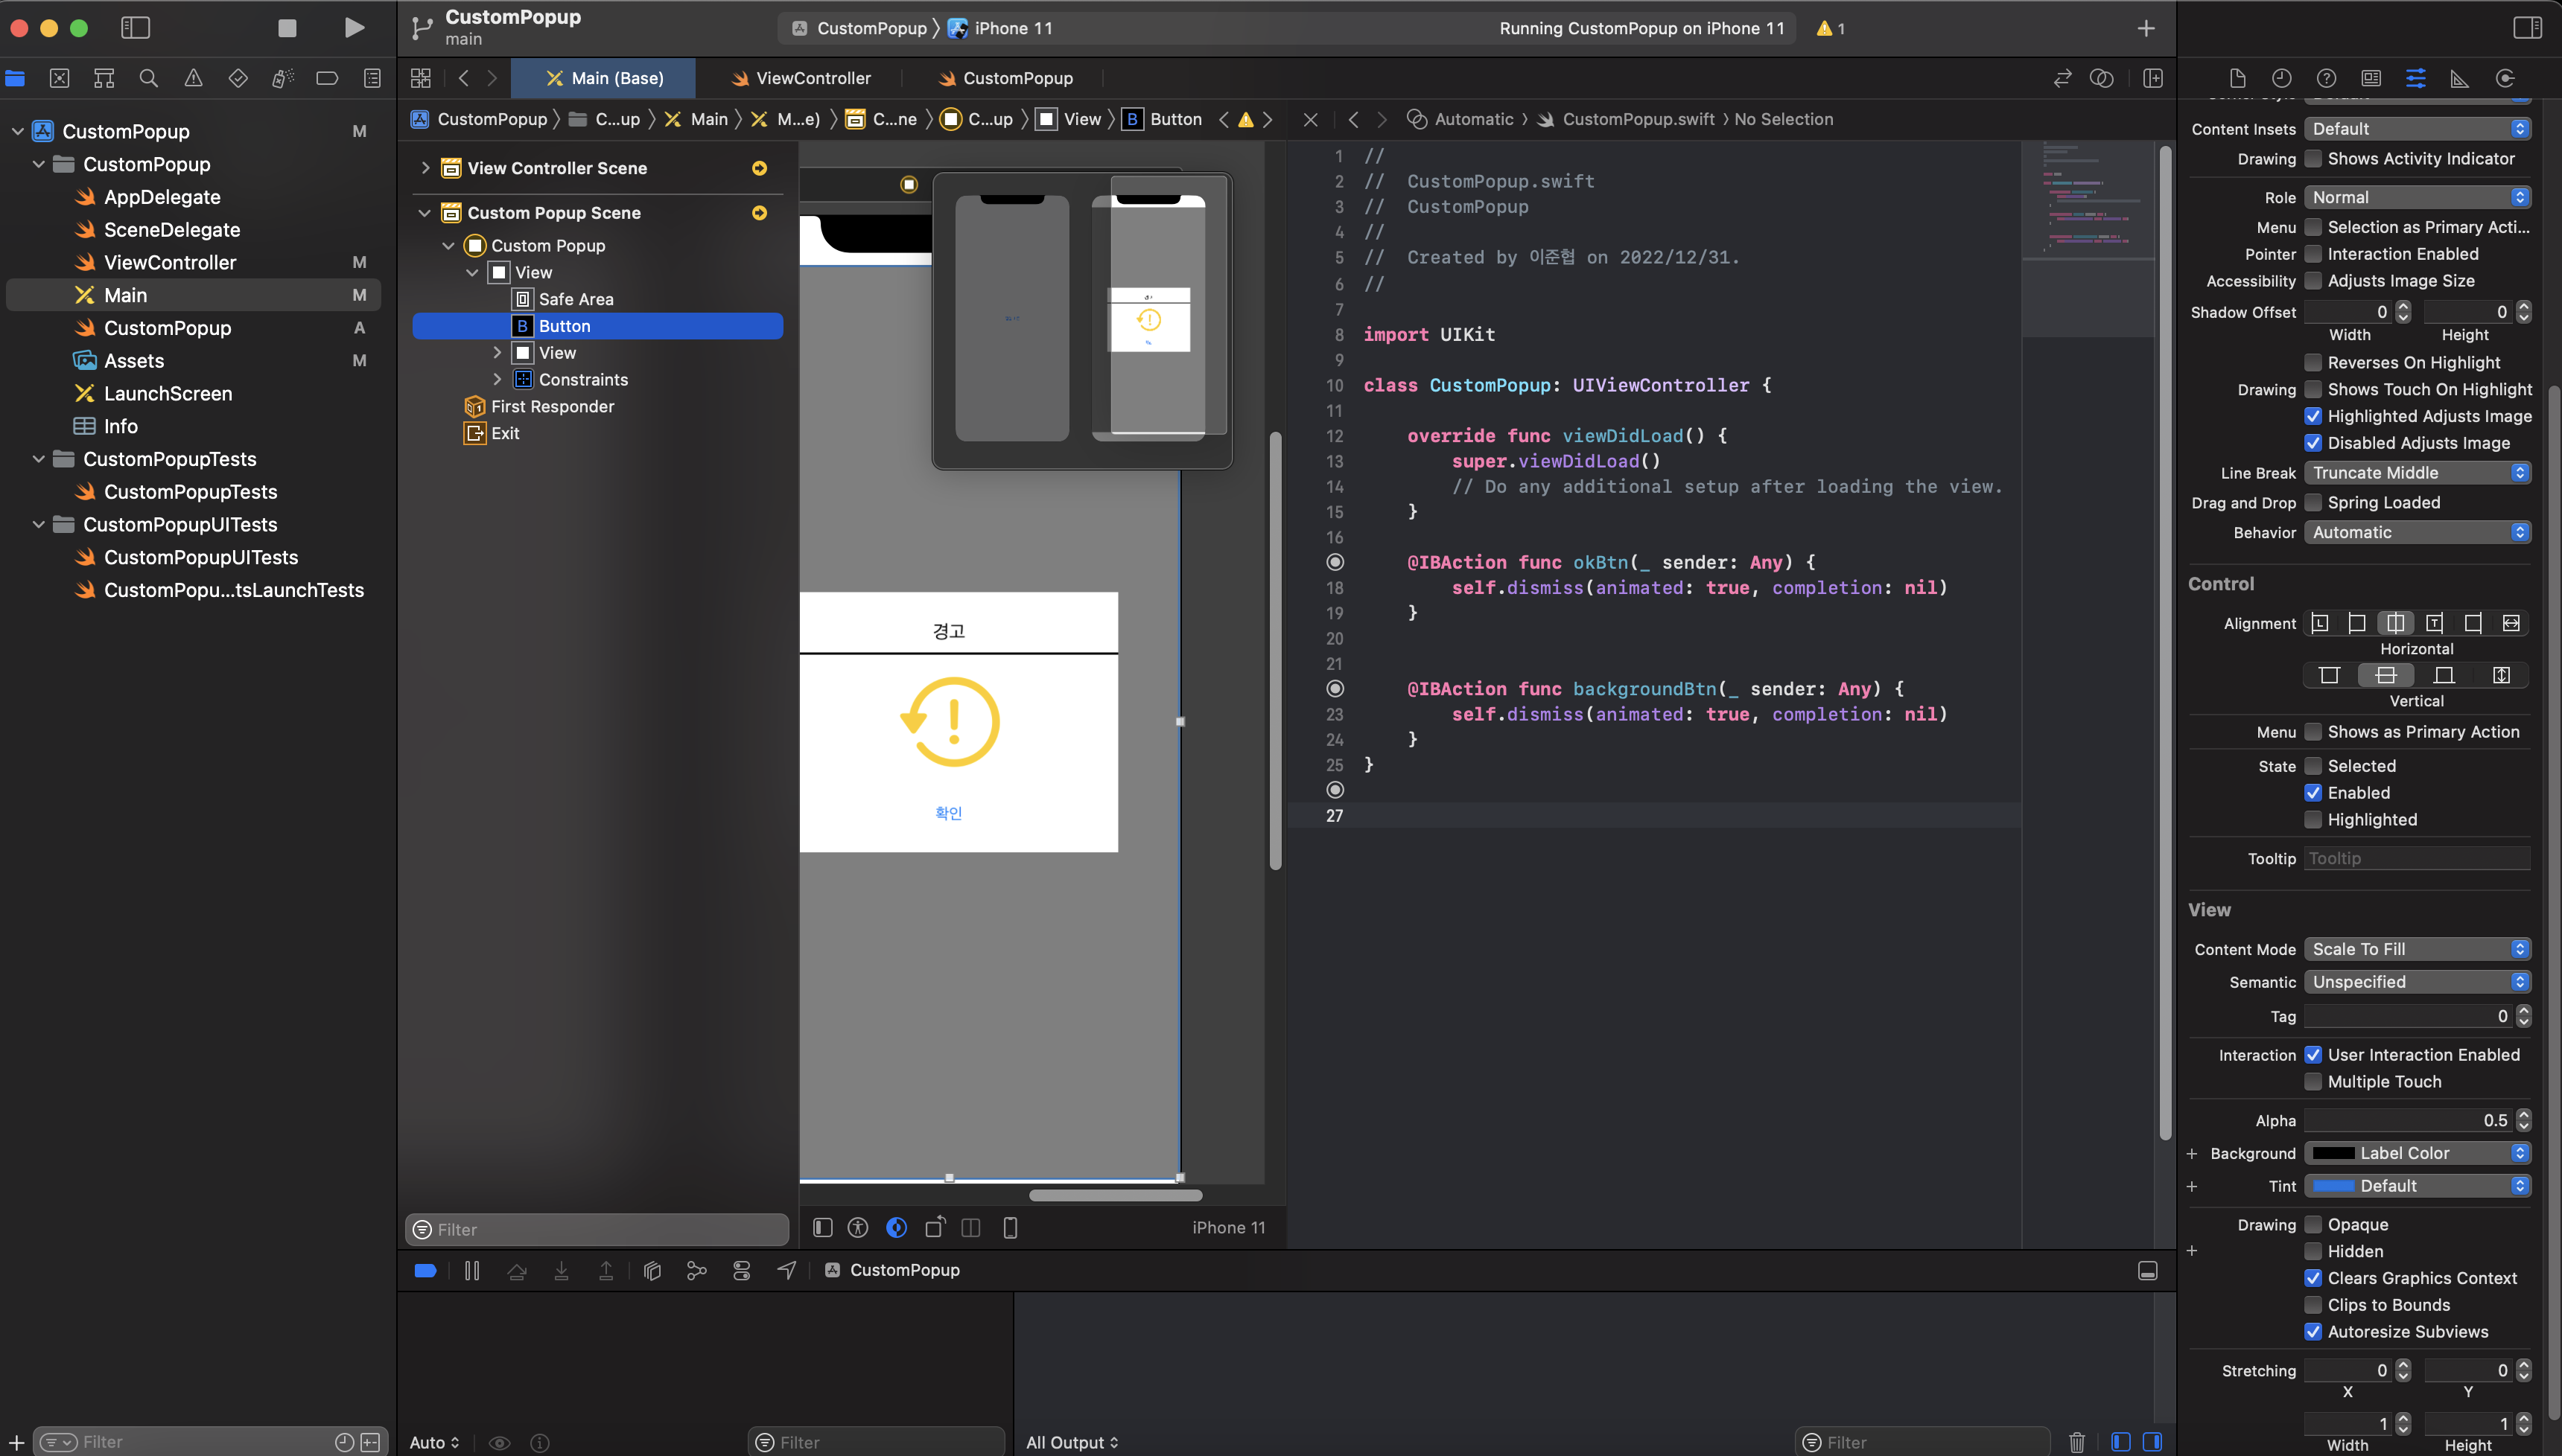Open the Semantic dropdown
Screen dimensions: 2562x1456
[x=2417, y=982]
